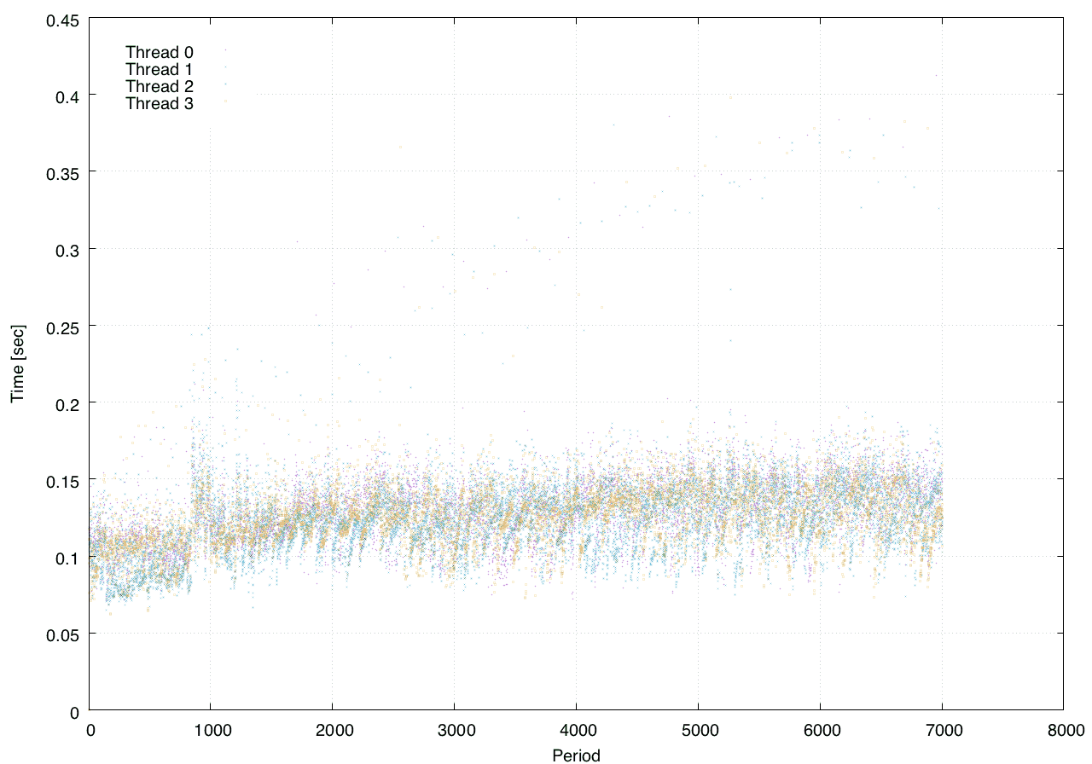
Task: Click the y-axis tick label 0.4
Action: (x=67, y=95)
